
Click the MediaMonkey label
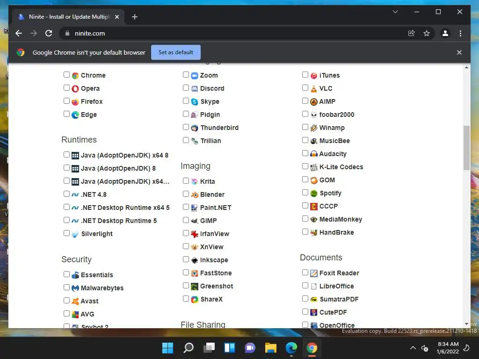(x=341, y=220)
